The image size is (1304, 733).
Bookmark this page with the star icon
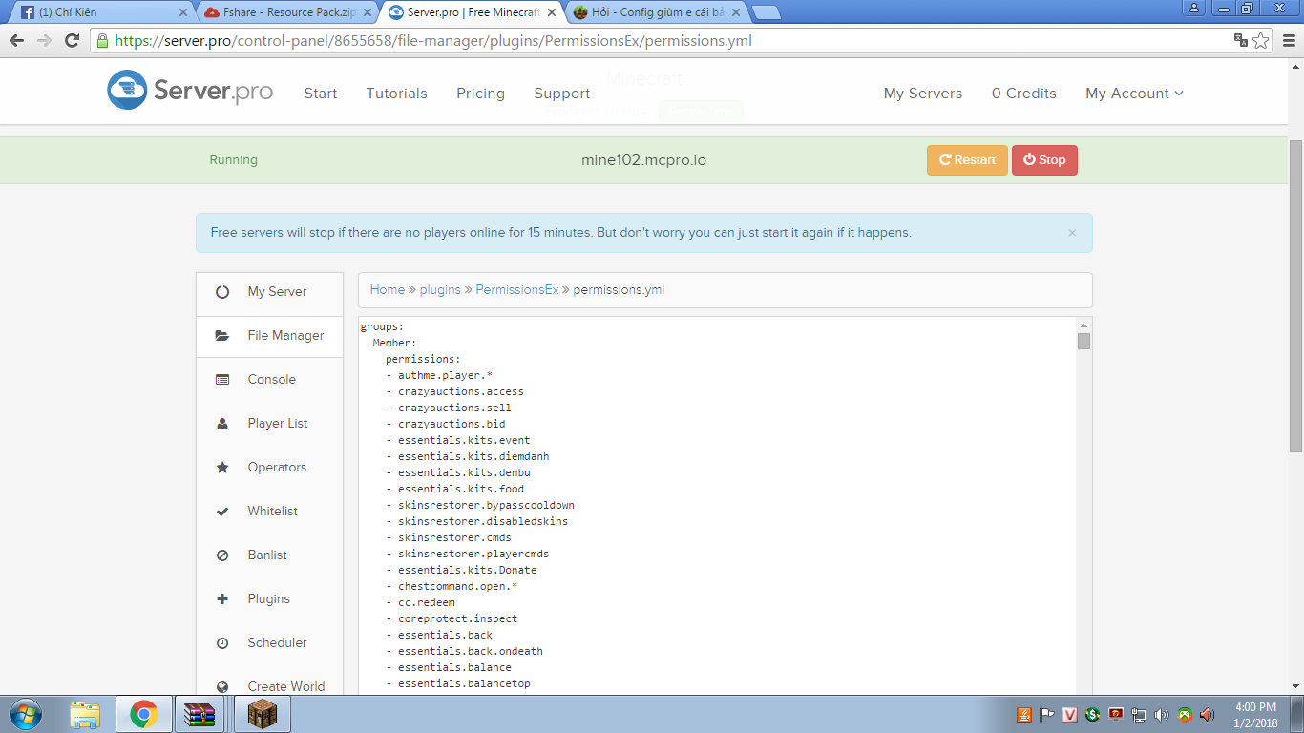click(1261, 41)
